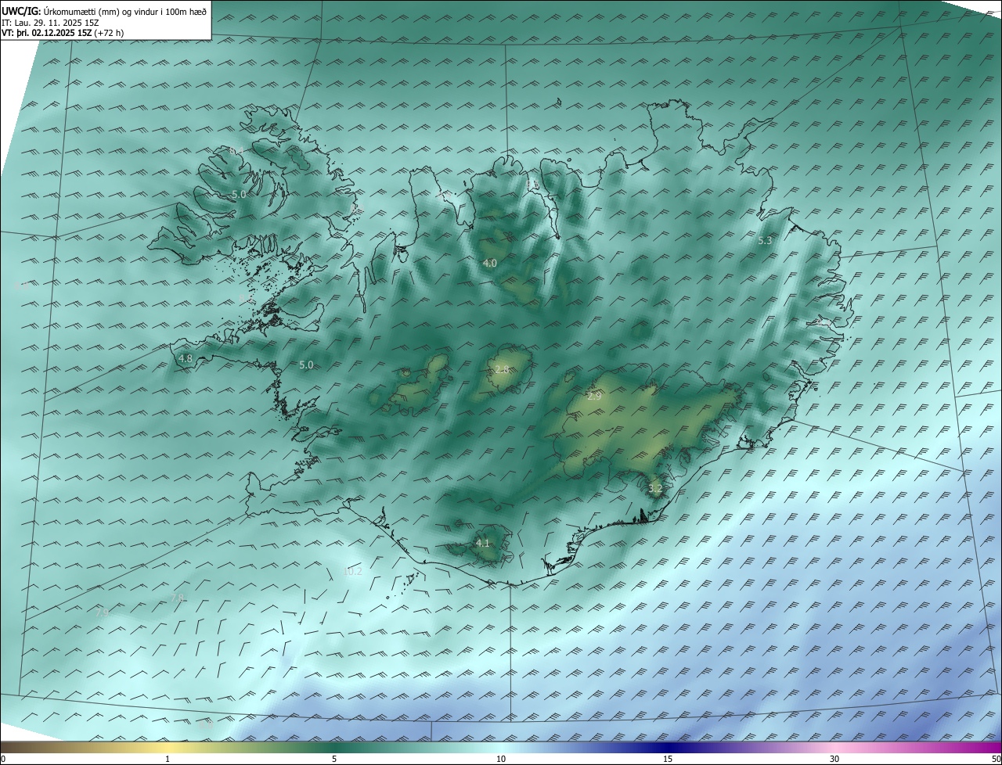Click the 30 label on the color scale
The height and width of the screenshot is (765, 1002).
pos(834,759)
